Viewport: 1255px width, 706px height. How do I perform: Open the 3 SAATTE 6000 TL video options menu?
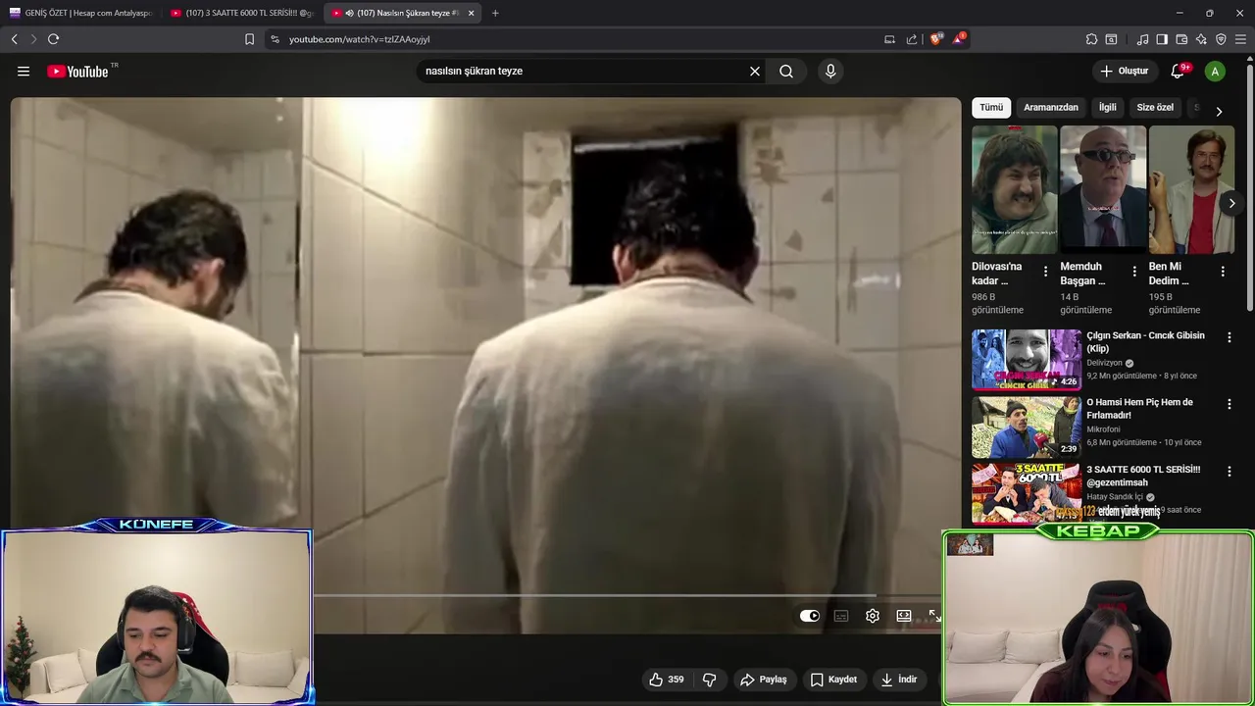[x=1230, y=472]
